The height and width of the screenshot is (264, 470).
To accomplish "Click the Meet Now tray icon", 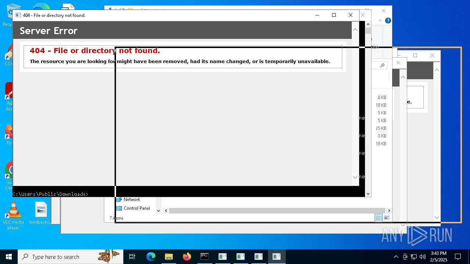I will point(405,257).
